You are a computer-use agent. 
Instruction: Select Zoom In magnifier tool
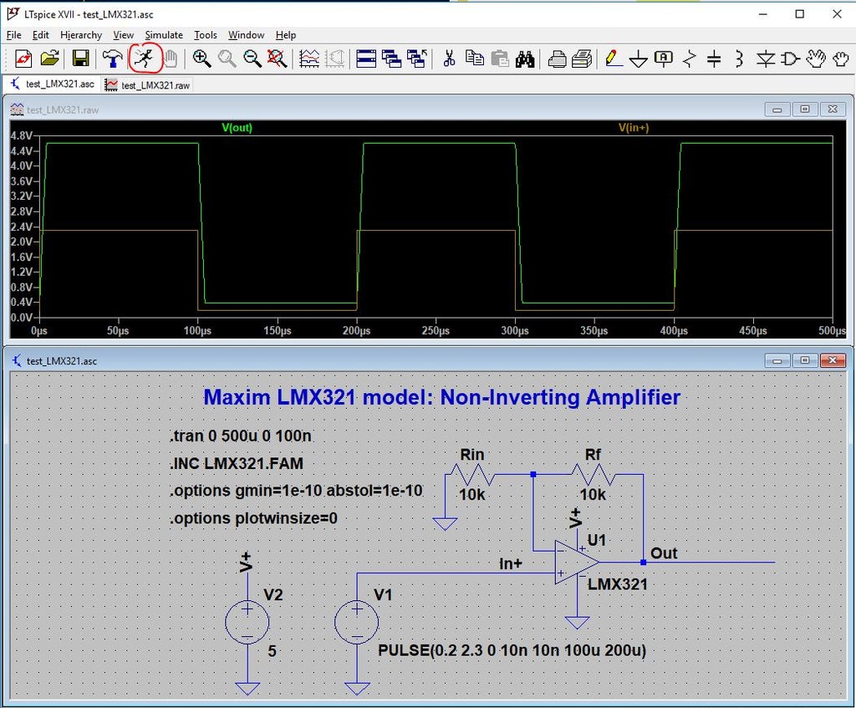201,59
